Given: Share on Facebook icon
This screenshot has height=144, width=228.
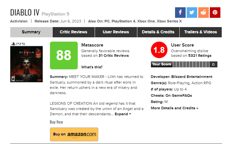Looking at the screenshot, I should (x=180, y=13).
